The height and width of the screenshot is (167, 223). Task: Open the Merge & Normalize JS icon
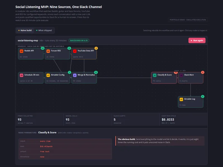[75, 75]
